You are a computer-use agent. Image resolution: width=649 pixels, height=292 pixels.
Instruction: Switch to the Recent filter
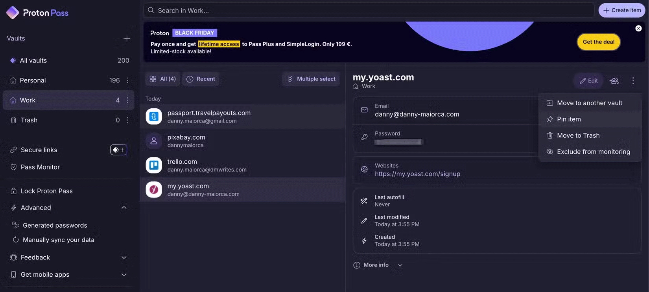point(201,79)
